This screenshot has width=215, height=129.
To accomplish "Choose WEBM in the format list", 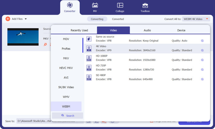I will [x=66, y=106].
